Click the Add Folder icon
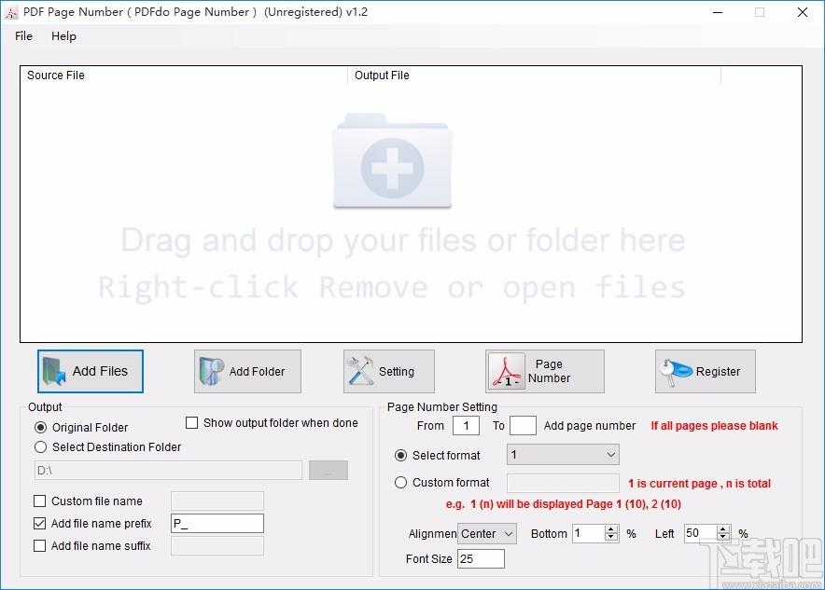Screen dimensions: 825x590 pos(212,372)
